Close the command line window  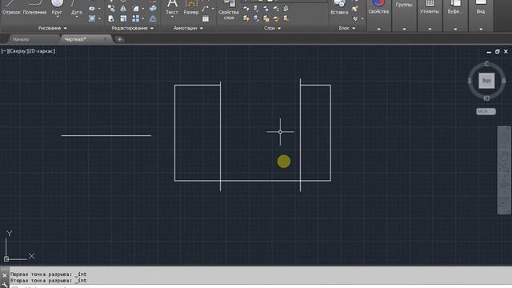[x=4, y=275]
